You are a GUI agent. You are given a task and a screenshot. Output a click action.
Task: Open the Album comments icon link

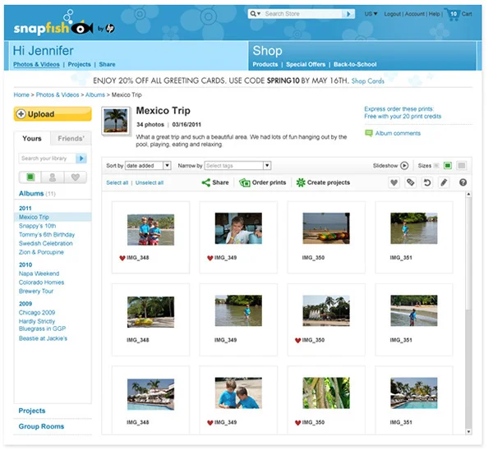[368, 133]
